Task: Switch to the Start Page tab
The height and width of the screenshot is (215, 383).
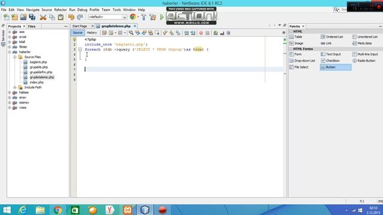Action: 80,26
